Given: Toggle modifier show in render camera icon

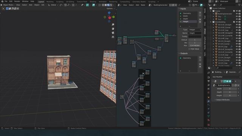Looking at the screenshot, I should point(230,81).
